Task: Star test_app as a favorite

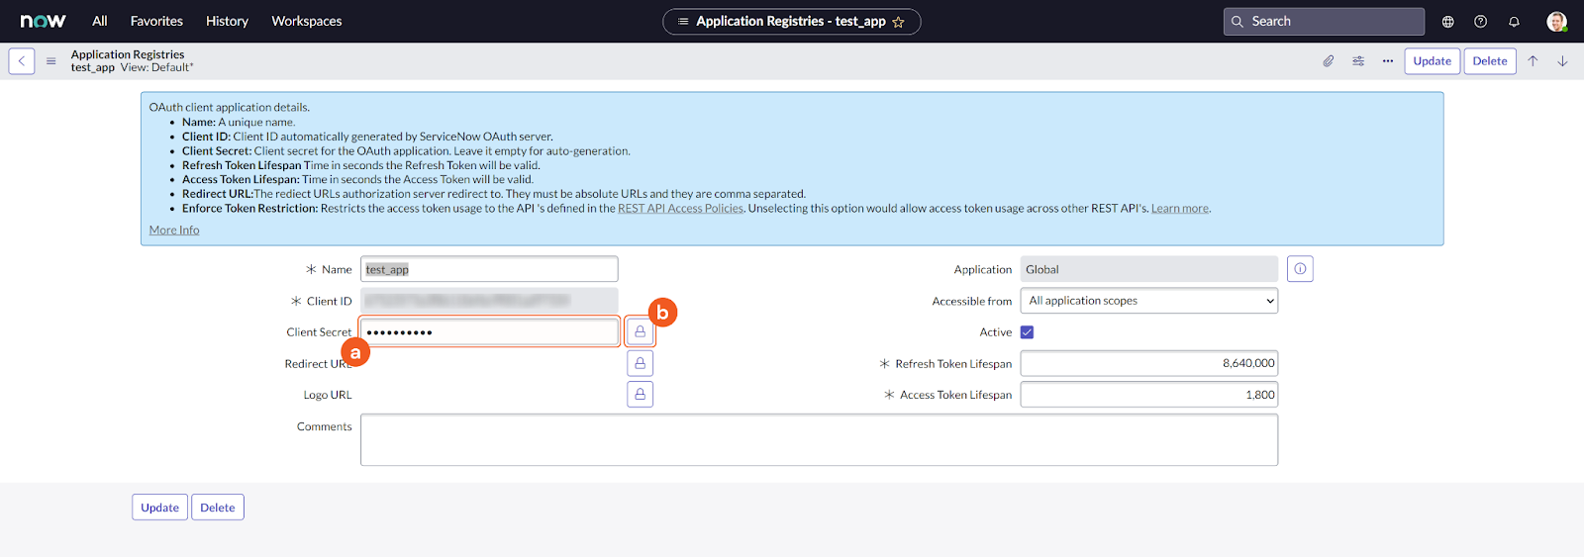Action: (x=898, y=22)
